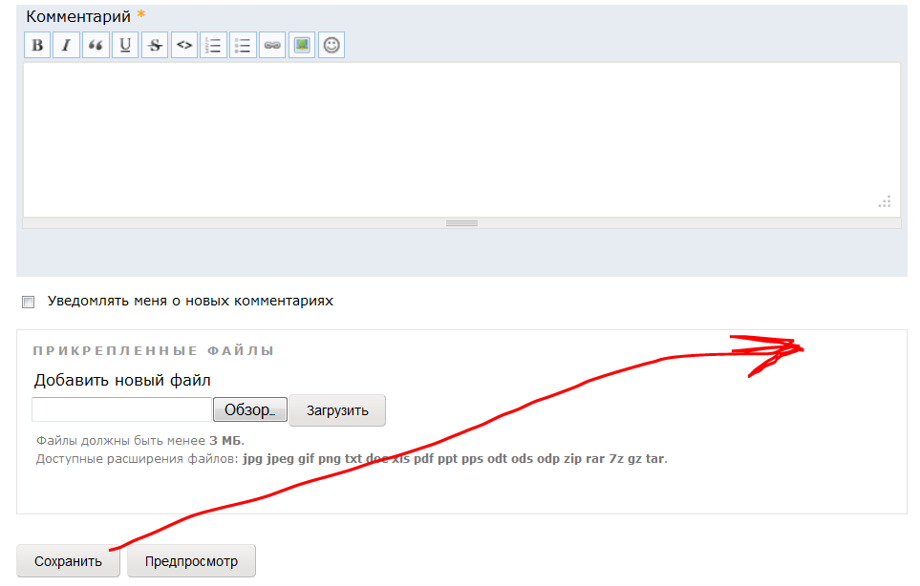Click the file path input field
This screenshot has width=920, height=586.
[121, 409]
